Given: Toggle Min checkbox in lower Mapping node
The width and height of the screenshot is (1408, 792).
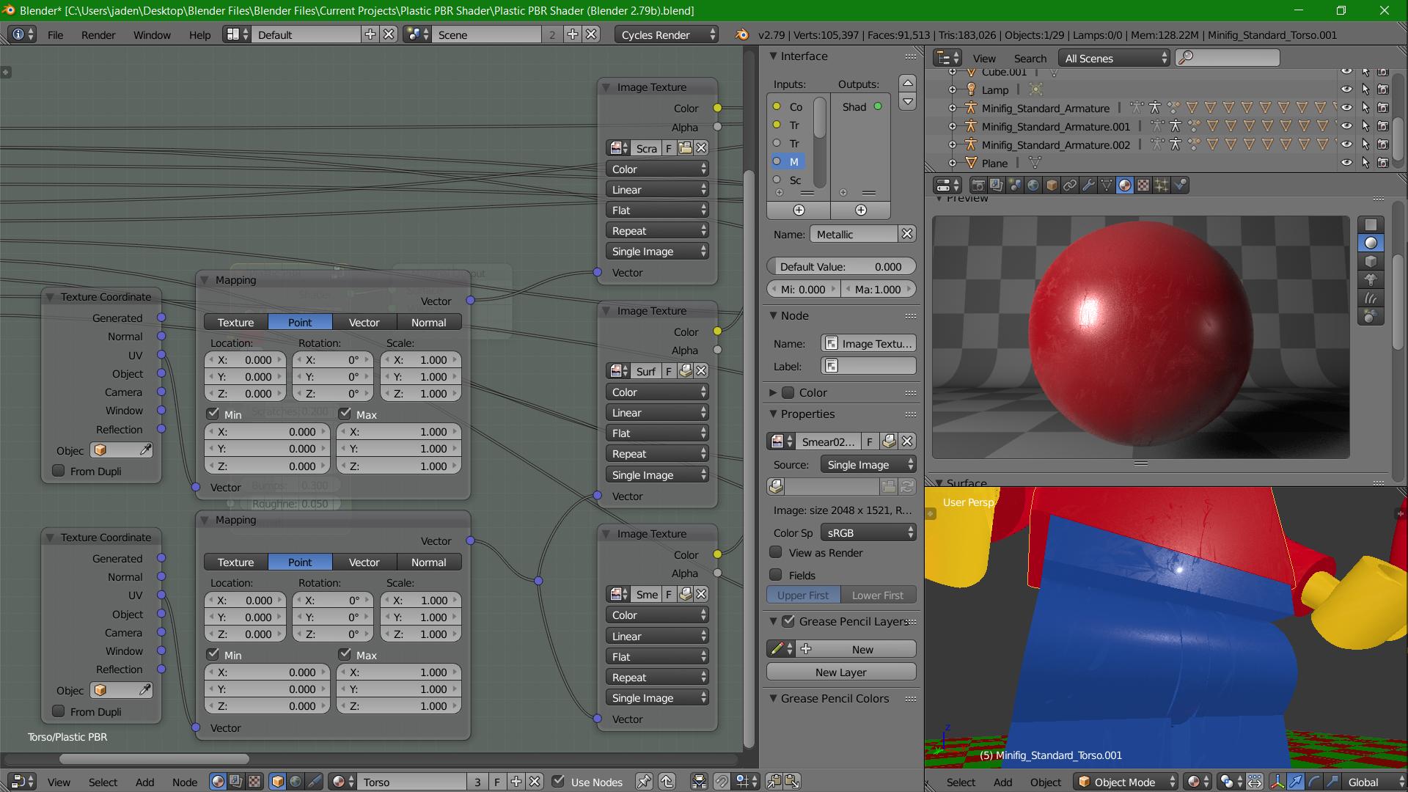Looking at the screenshot, I should (x=213, y=654).
